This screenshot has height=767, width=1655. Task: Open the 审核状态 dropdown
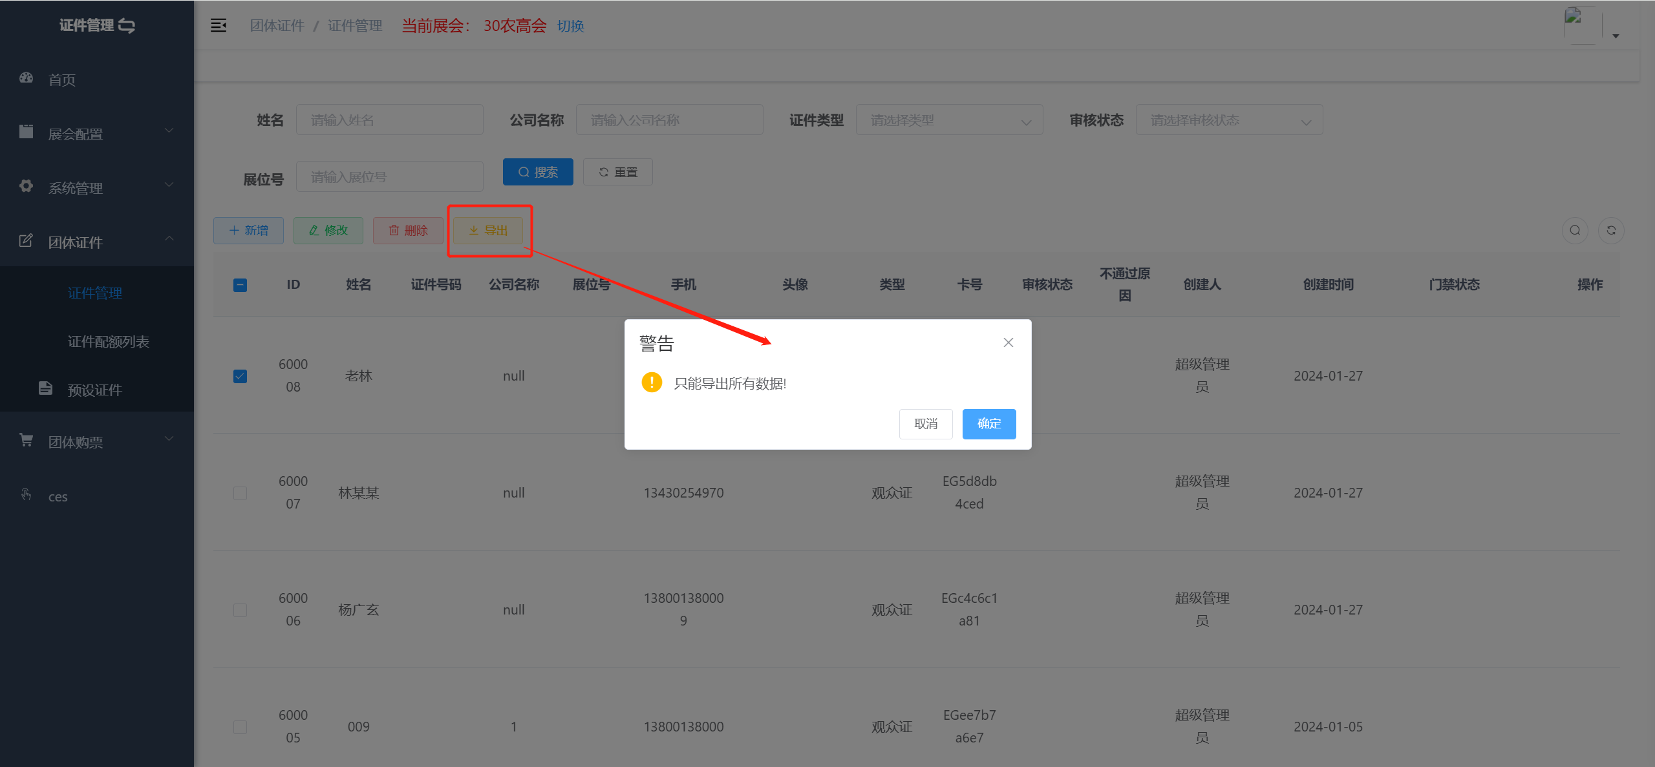(x=1228, y=120)
